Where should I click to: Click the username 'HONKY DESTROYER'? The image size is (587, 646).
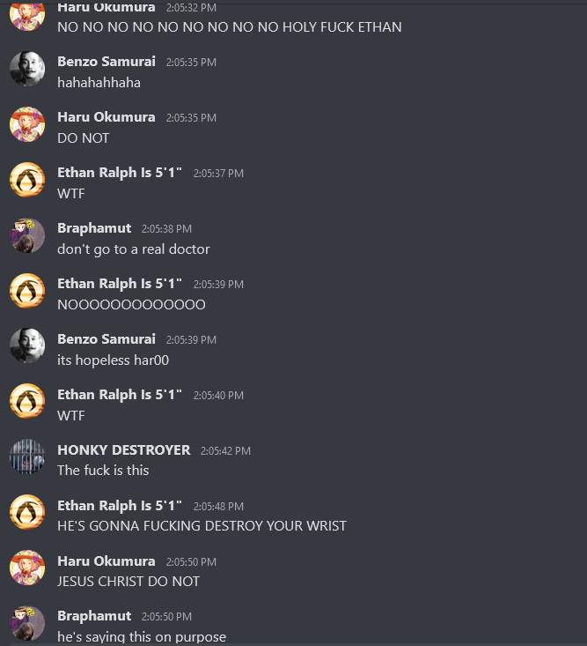click(x=124, y=449)
